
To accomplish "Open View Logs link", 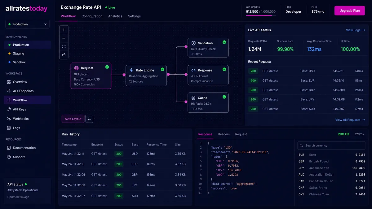I will pyautogui.click(x=355, y=30).
